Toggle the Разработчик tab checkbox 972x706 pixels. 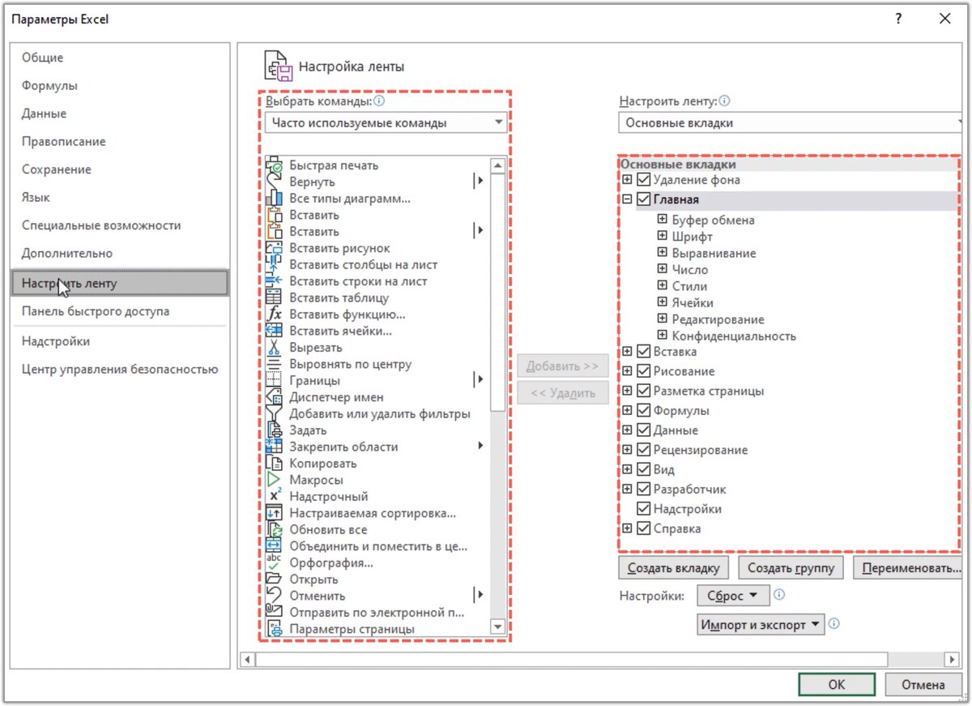click(x=644, y=490)
